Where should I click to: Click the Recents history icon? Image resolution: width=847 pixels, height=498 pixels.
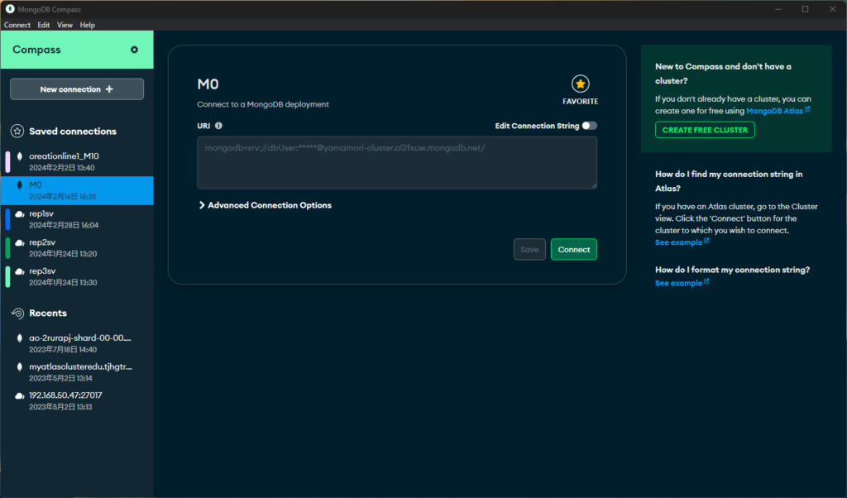pyautogui.click(x=17, y=314)
